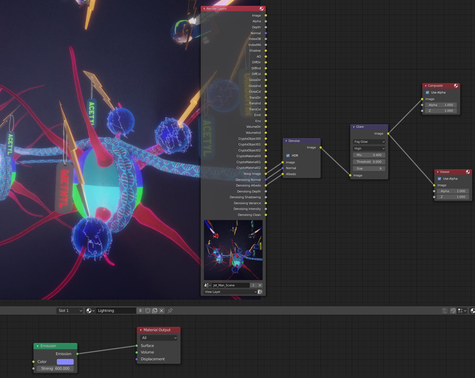This screenshot has width=475, height=378.
Task: Click the scene user count 2 button
Action: [253, 285]
